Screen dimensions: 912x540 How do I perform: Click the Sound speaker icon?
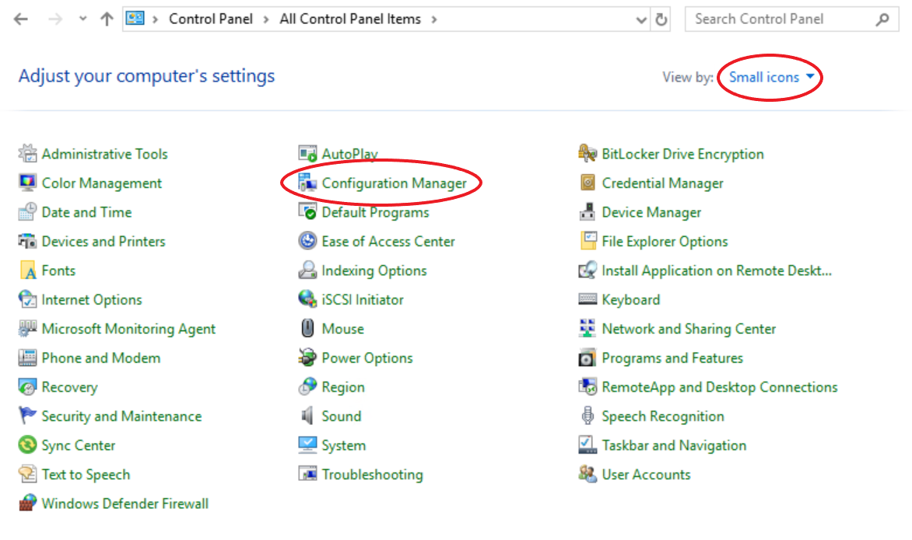(307, 416)
